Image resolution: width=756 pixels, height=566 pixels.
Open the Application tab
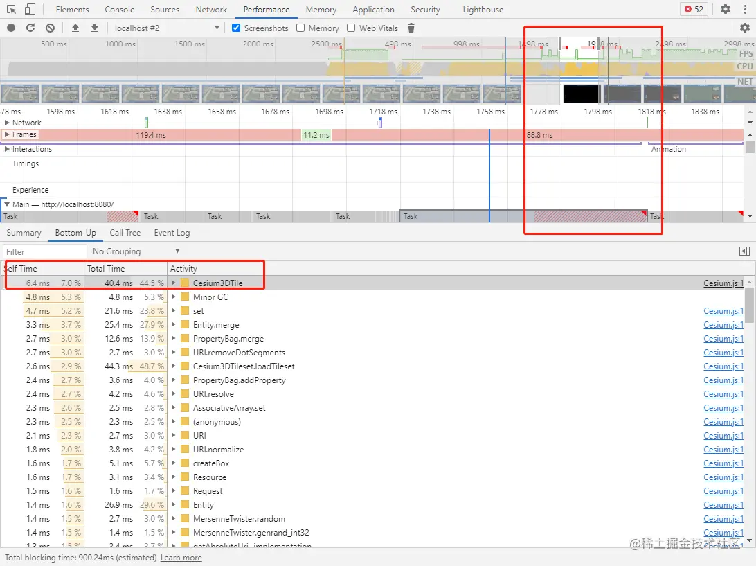point(373,9)
